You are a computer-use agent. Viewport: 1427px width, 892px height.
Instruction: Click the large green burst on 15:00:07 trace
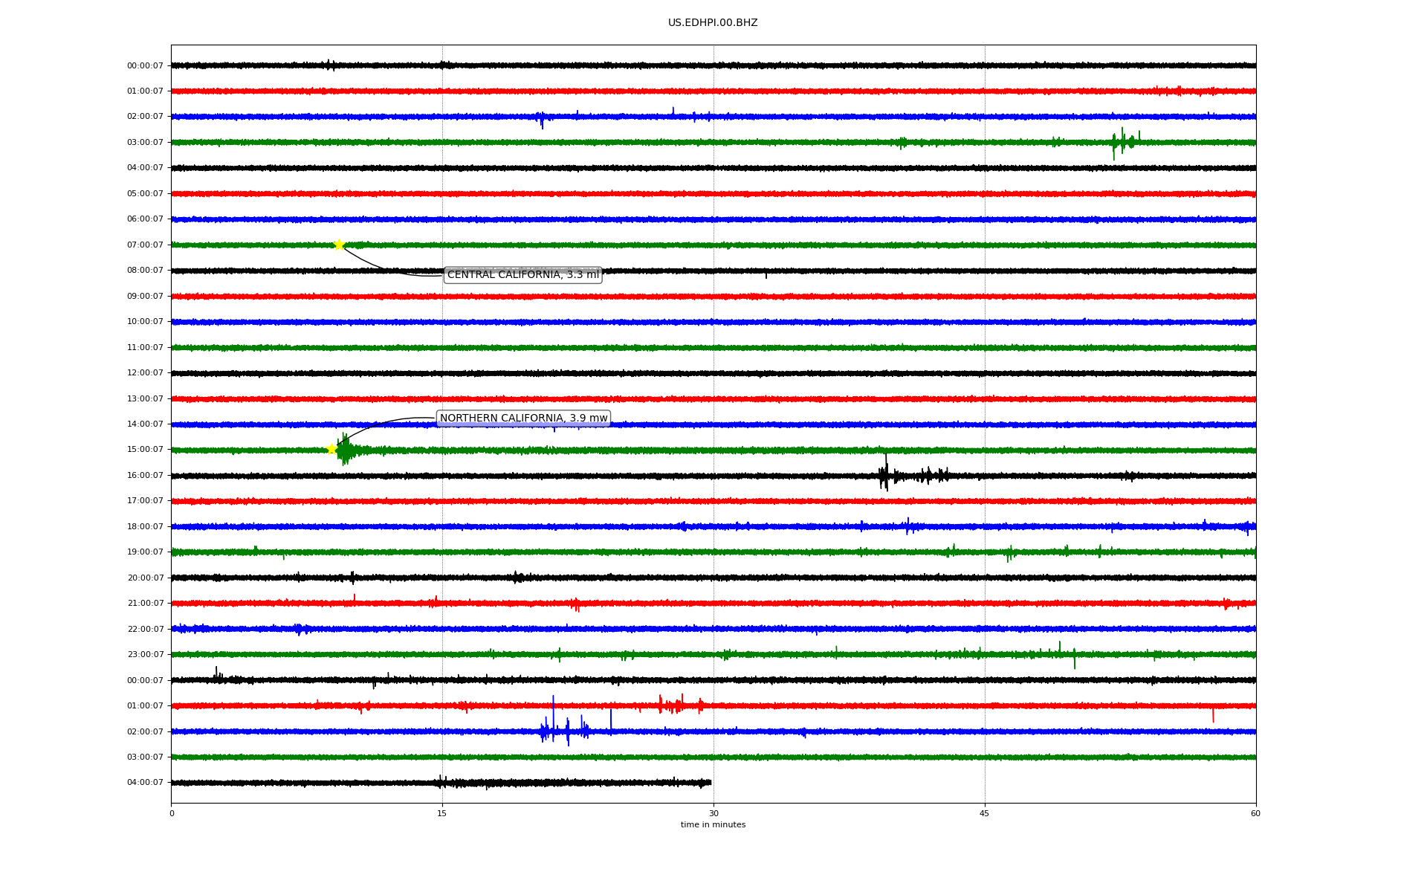click(x=345, y=450)
